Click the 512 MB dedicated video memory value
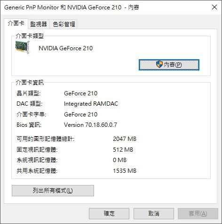 pos(123,150)
